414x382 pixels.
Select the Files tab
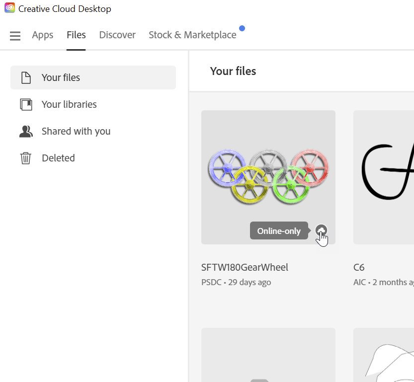76,35
